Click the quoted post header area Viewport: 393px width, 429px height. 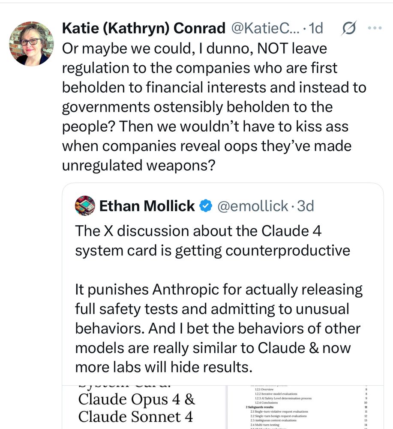[x=193, y=206]
